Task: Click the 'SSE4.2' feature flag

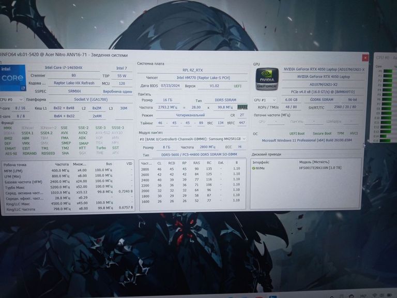Action: [47, 133]
